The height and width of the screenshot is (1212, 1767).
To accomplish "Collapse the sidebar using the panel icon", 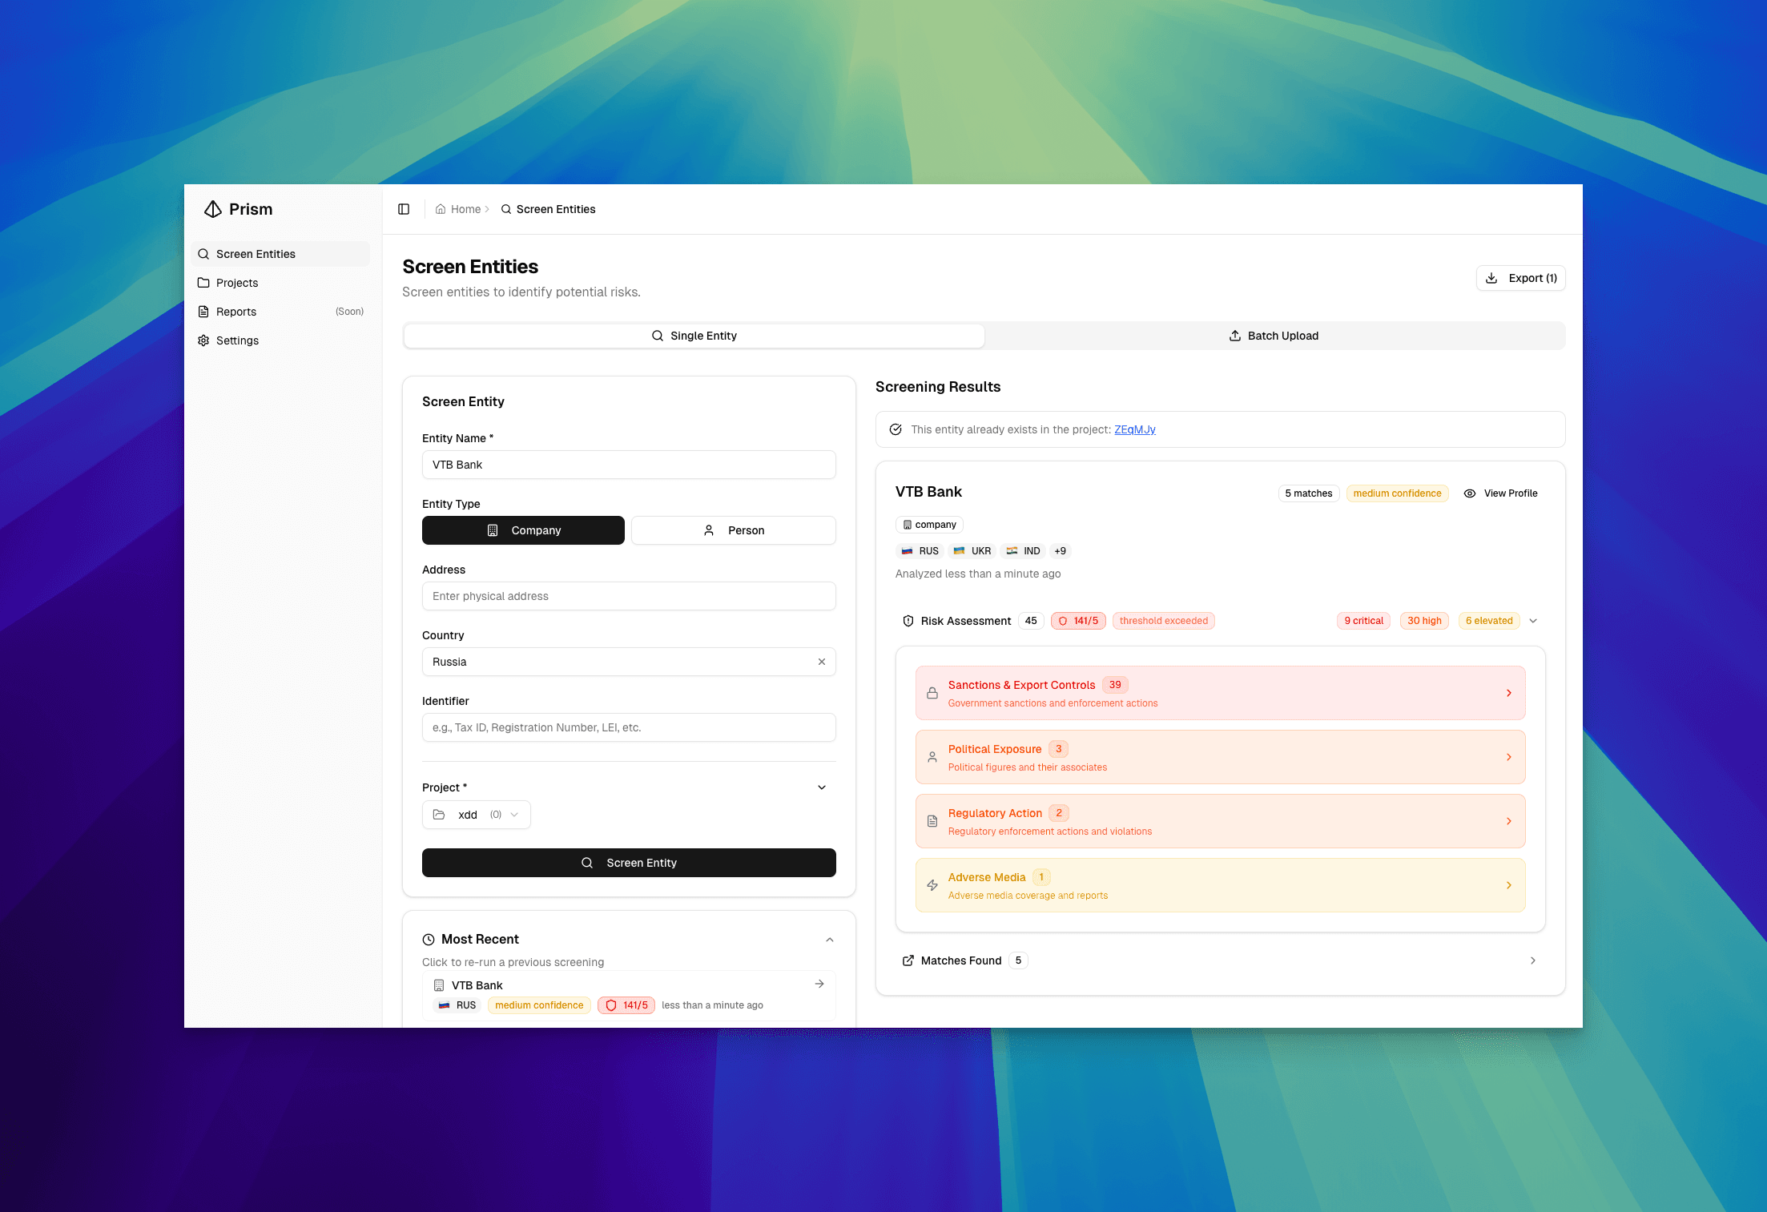I will (404, 209).
